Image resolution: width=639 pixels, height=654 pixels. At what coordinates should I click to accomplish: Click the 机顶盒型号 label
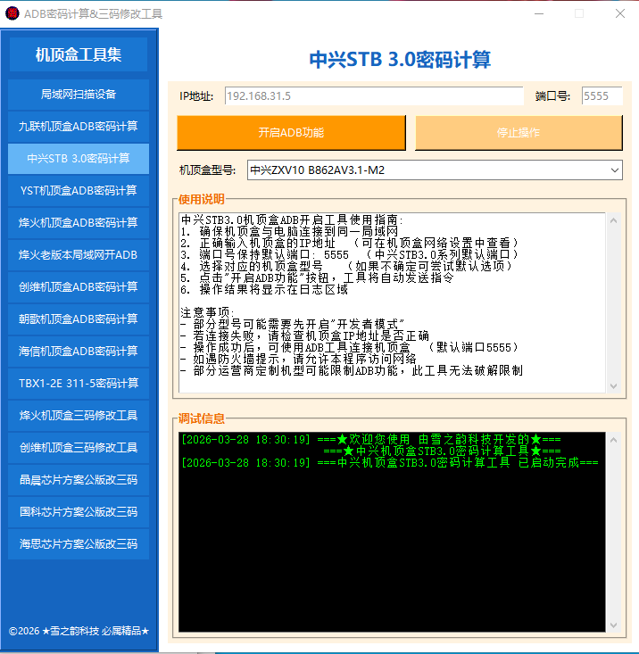[207, 170]
